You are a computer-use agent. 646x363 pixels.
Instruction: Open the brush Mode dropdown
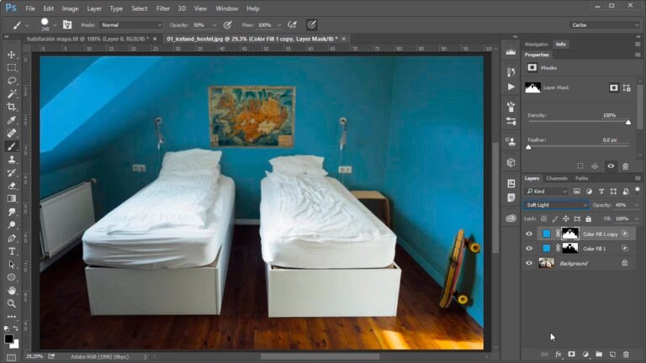131,25
